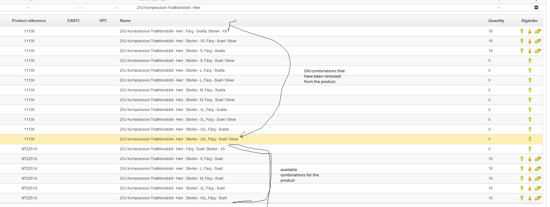Click quantity 10 of 11136 Storlek - S, Färg - Svarta

(x=491, y=51)
